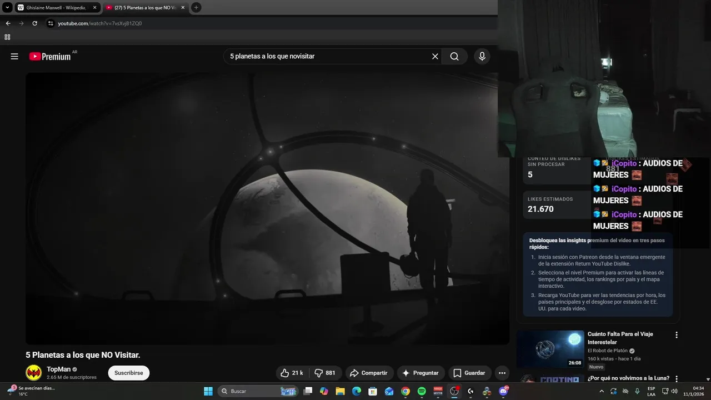
Task: Open Task View on the taskbar
Action: coord(308,391)
